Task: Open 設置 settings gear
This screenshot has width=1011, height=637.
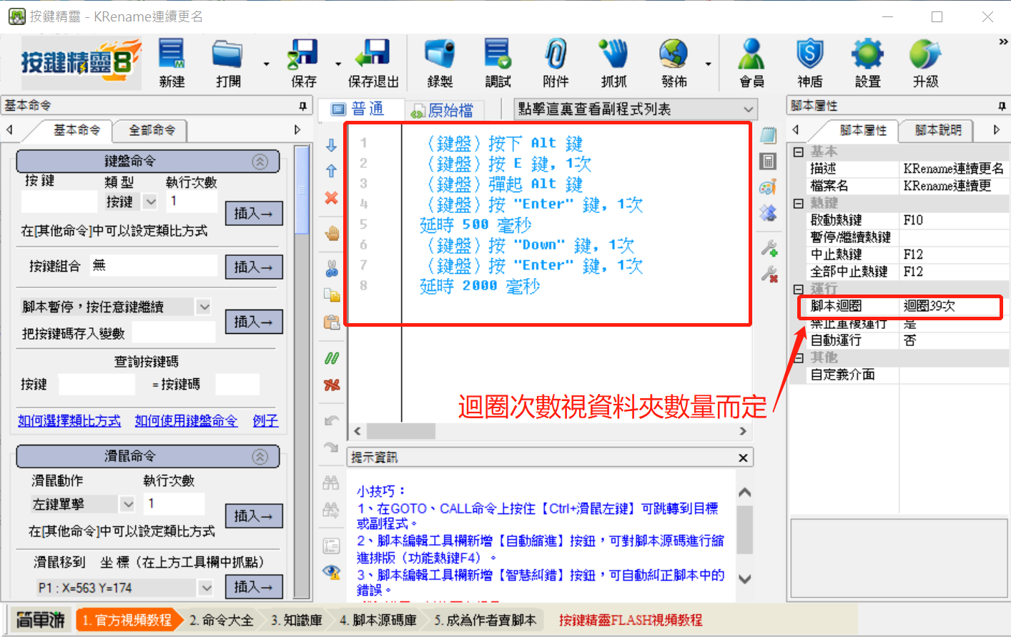Action: click(x=868, y=63)
